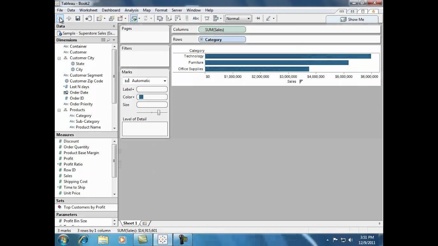Click the Clear Sheet toolbar icon
This screenshot has width=438, height=246.
[x=120, y=18]
